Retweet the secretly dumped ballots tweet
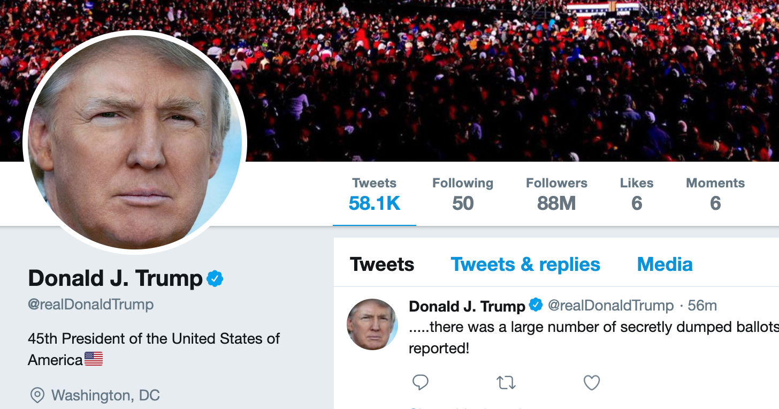Image resolution: width=779 pixels, height=409 pixels. pos(506,382)
